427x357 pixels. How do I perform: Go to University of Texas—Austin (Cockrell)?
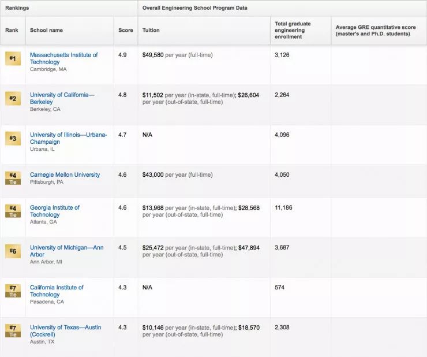65,330
